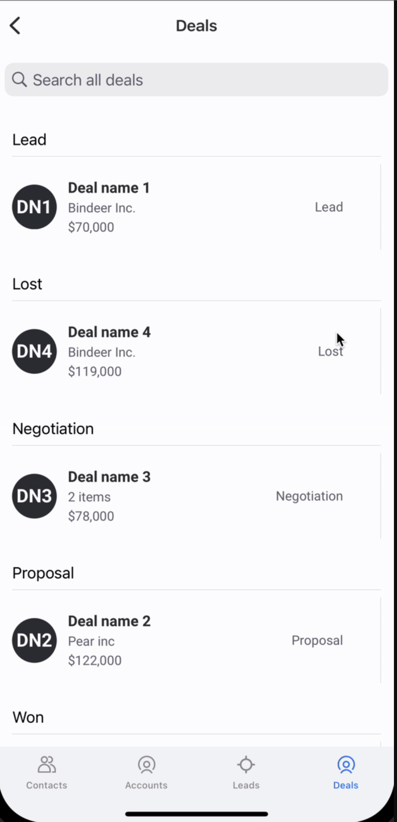The width and height of the screenshot is (397, 822).
Task: Tap the Negotiation status label
Action: (x=309, y=496)
